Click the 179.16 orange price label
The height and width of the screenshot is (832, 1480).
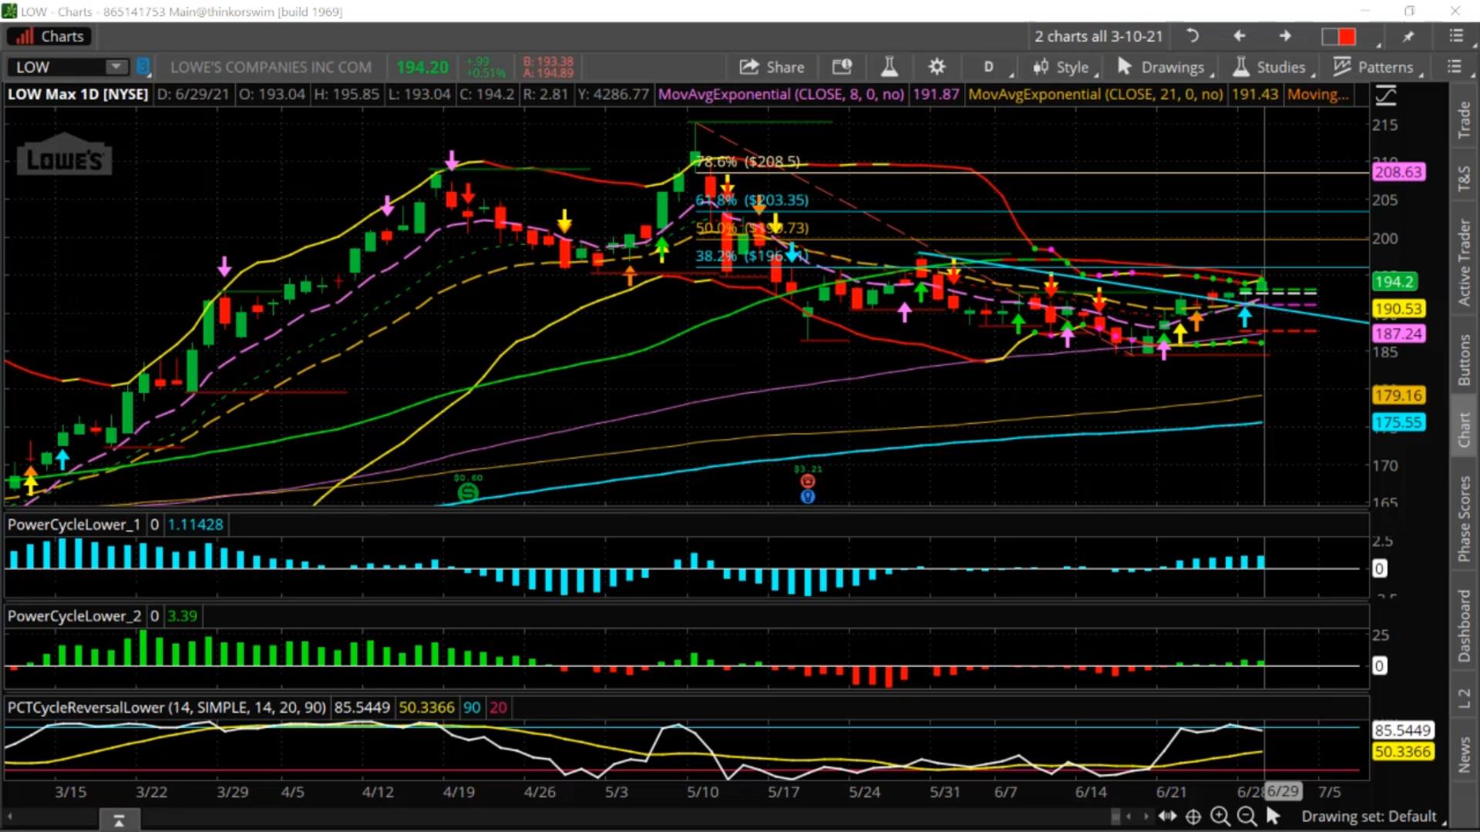point(1398,395)
